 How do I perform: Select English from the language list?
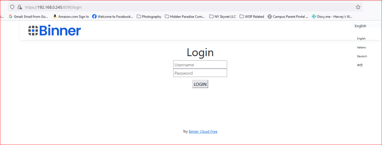point(361,39)
